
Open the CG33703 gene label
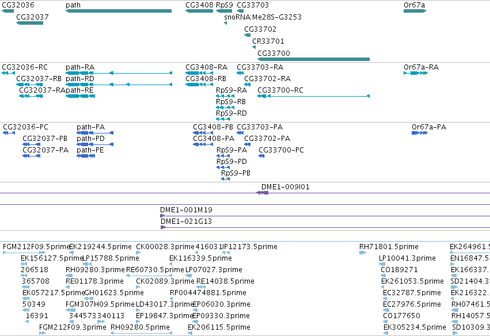pyautogui.click(x=253, y=5)
